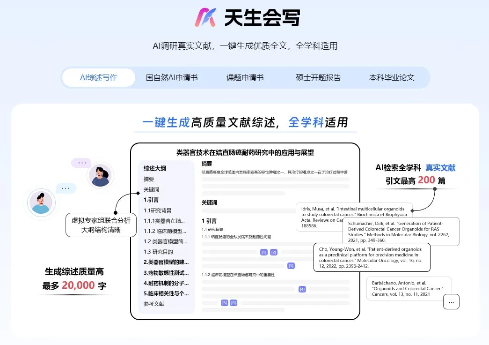
Task: Click the blue speech bubble with dots
Action: click(66, 188)
